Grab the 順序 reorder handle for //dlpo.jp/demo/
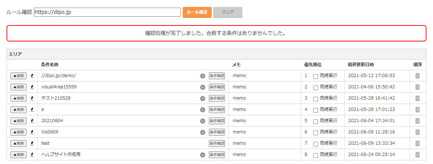Image resolution: width=433 pixels, height=164 pixels. click(418, 76)
